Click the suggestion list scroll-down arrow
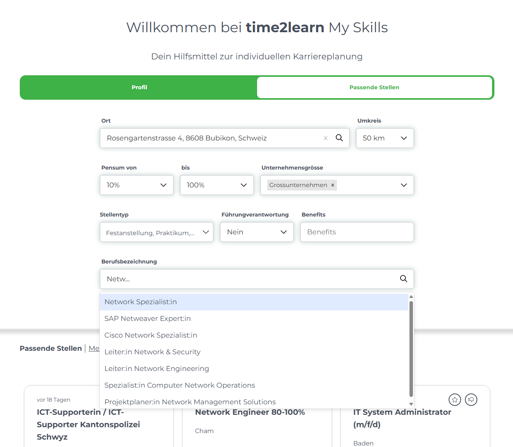The height and width of the screenshot is (447, 513). pyautogui.click(x=411, y=404)
